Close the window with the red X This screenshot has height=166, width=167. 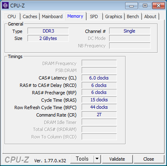click(158, 6)
